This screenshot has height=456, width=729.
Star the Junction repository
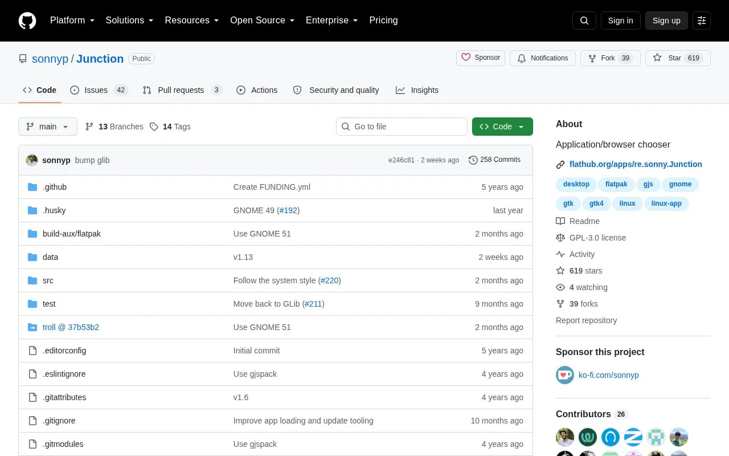[678, 58]
